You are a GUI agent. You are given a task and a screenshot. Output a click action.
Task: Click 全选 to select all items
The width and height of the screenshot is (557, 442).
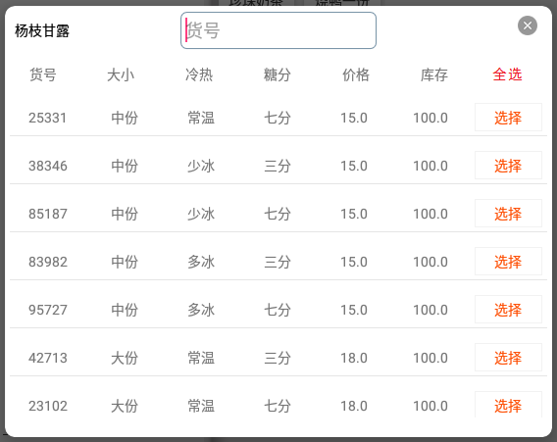(x=507, y=74)
